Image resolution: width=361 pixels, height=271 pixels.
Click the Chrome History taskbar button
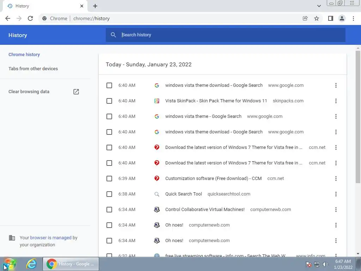tap(71, 264)
